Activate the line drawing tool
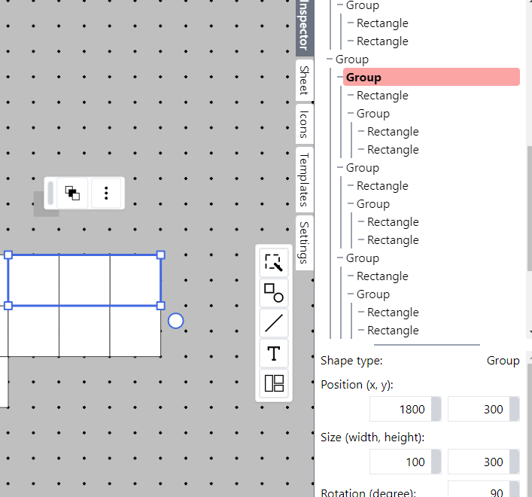 [x=274, y=323]
